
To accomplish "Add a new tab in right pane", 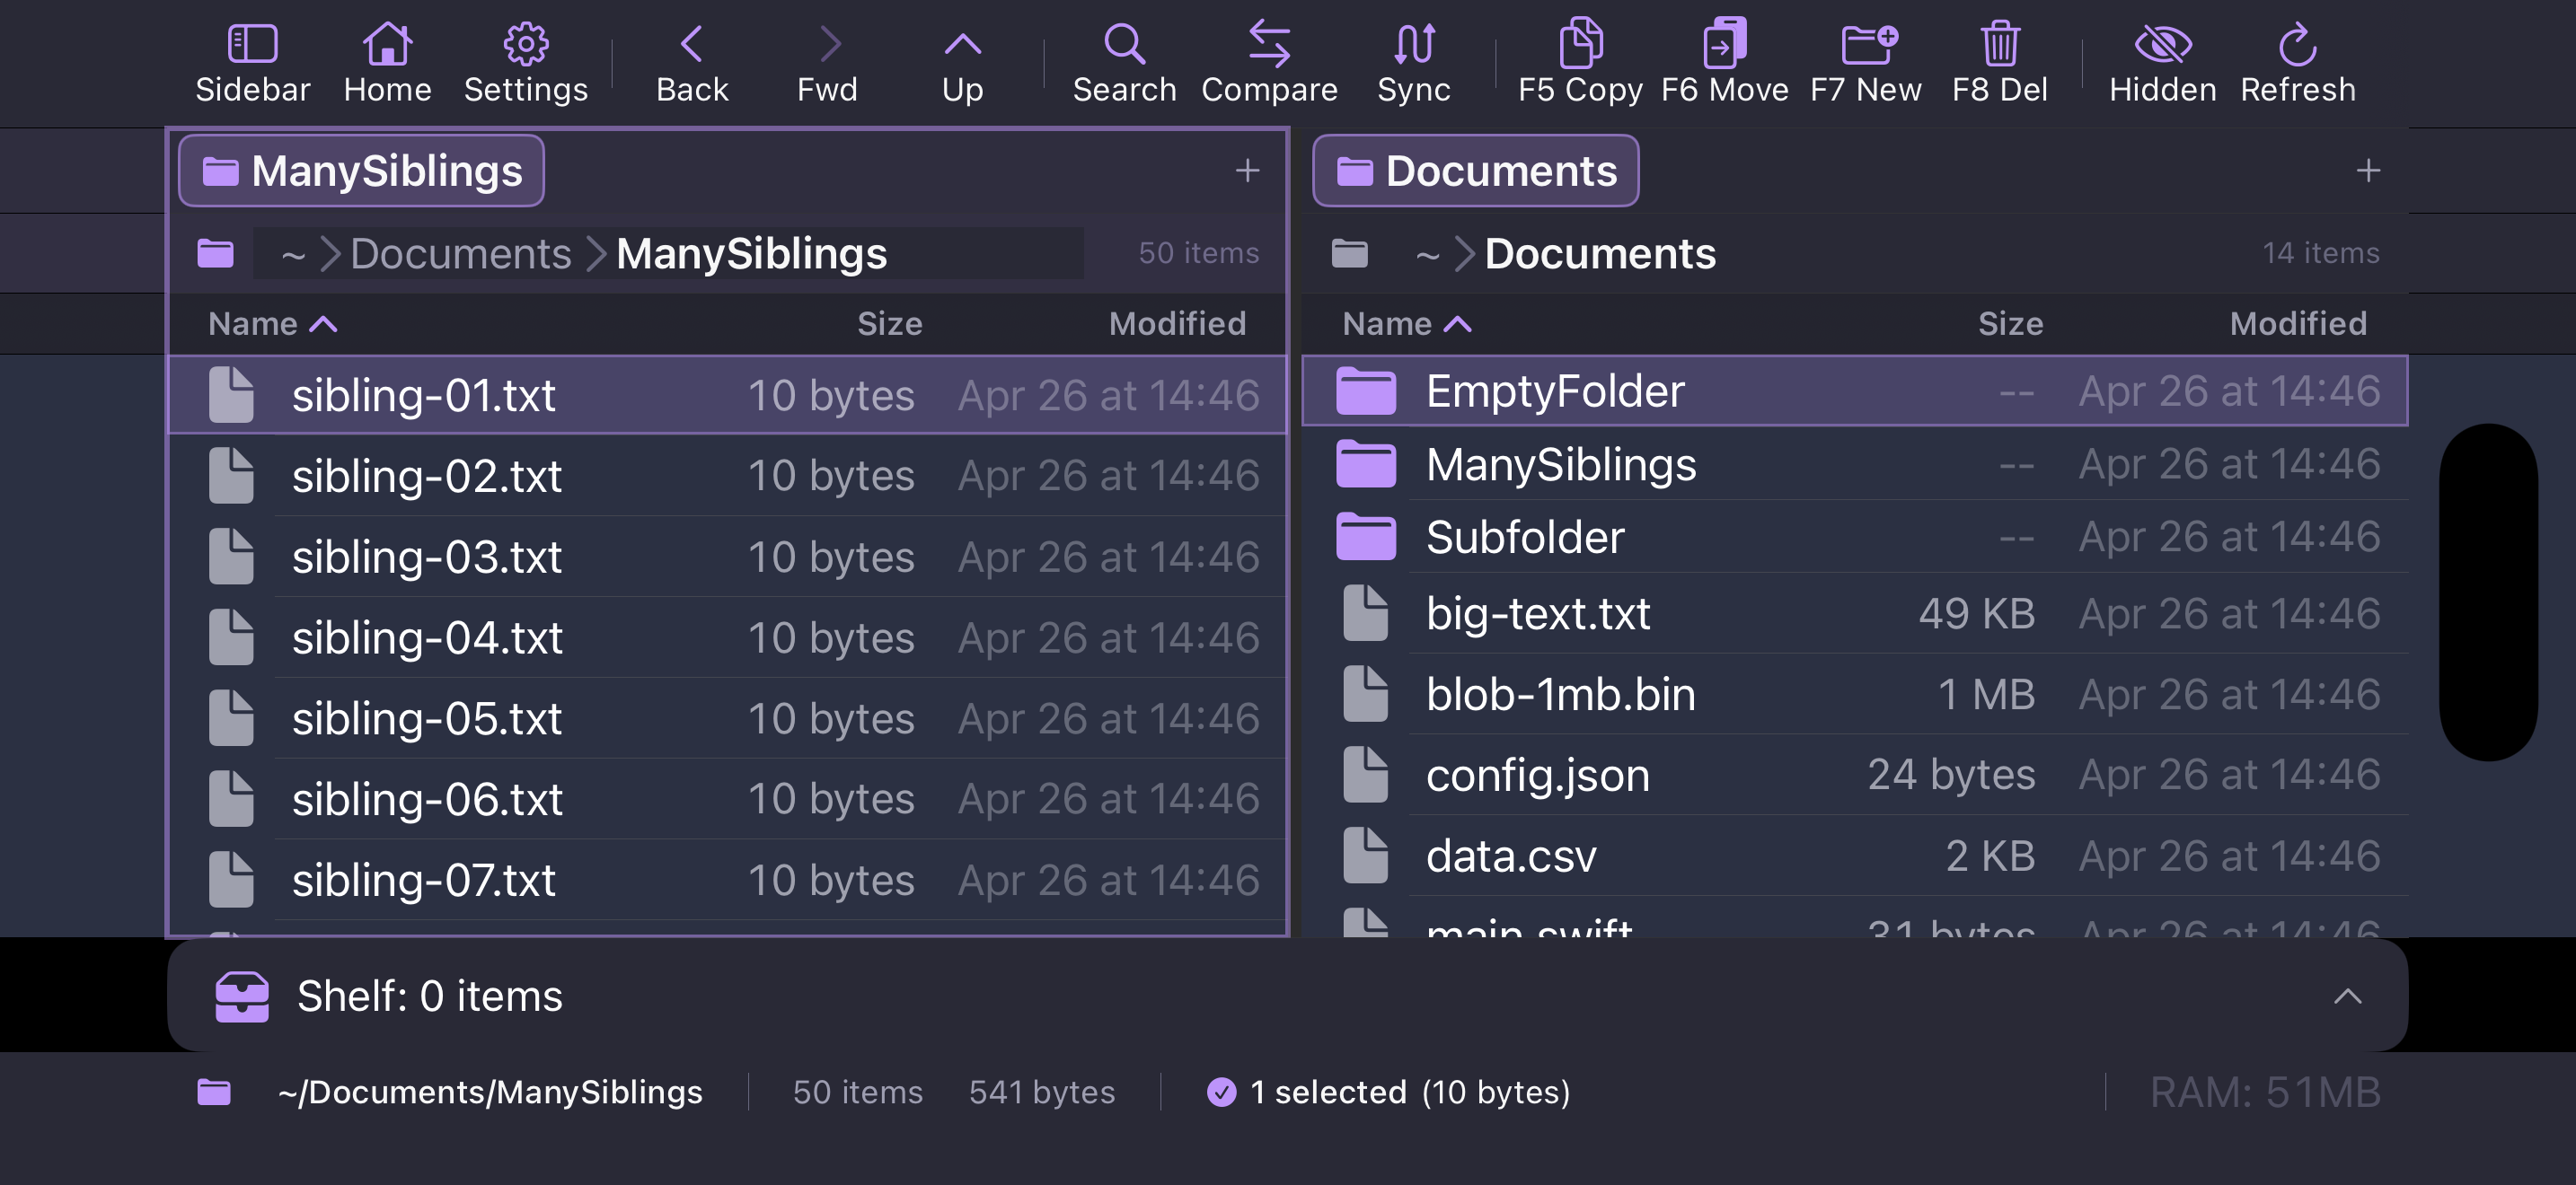I will point(2367,171).
